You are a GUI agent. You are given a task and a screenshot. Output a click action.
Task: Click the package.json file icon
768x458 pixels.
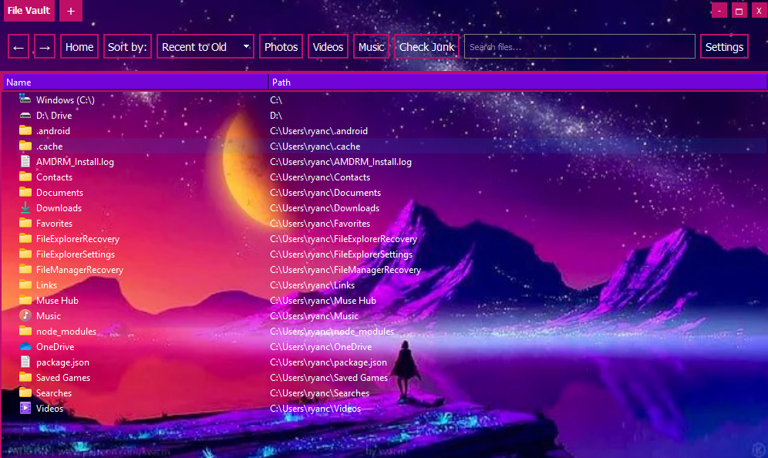point(25,362)
